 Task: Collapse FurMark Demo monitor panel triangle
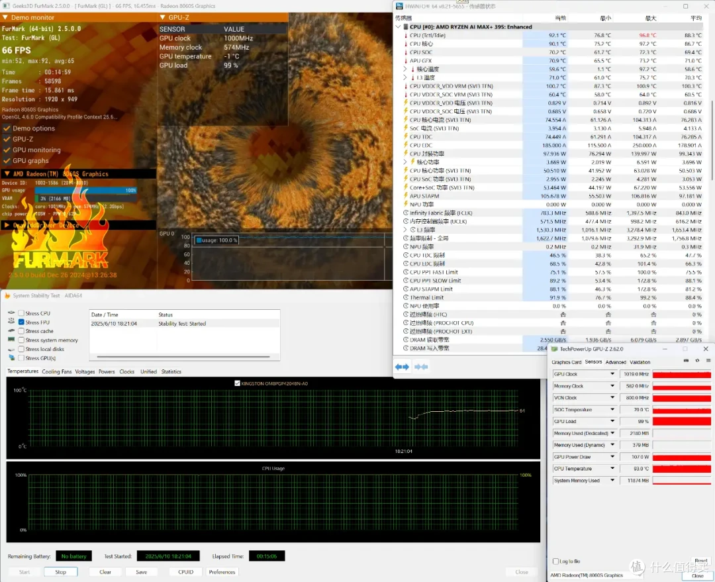coord(5,17)
